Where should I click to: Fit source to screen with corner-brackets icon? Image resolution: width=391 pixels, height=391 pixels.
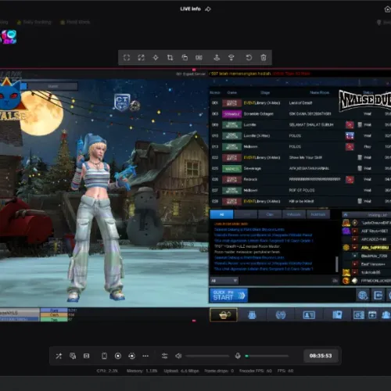pos(127,57)
